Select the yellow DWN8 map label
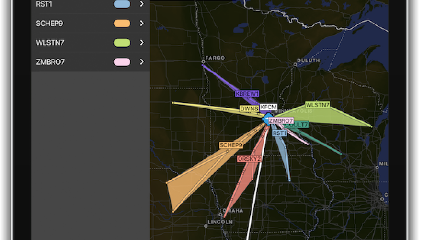The image size is (424, 240). pos(249,109)
